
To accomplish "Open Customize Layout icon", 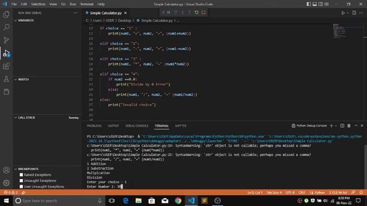I will pos(326,4).
